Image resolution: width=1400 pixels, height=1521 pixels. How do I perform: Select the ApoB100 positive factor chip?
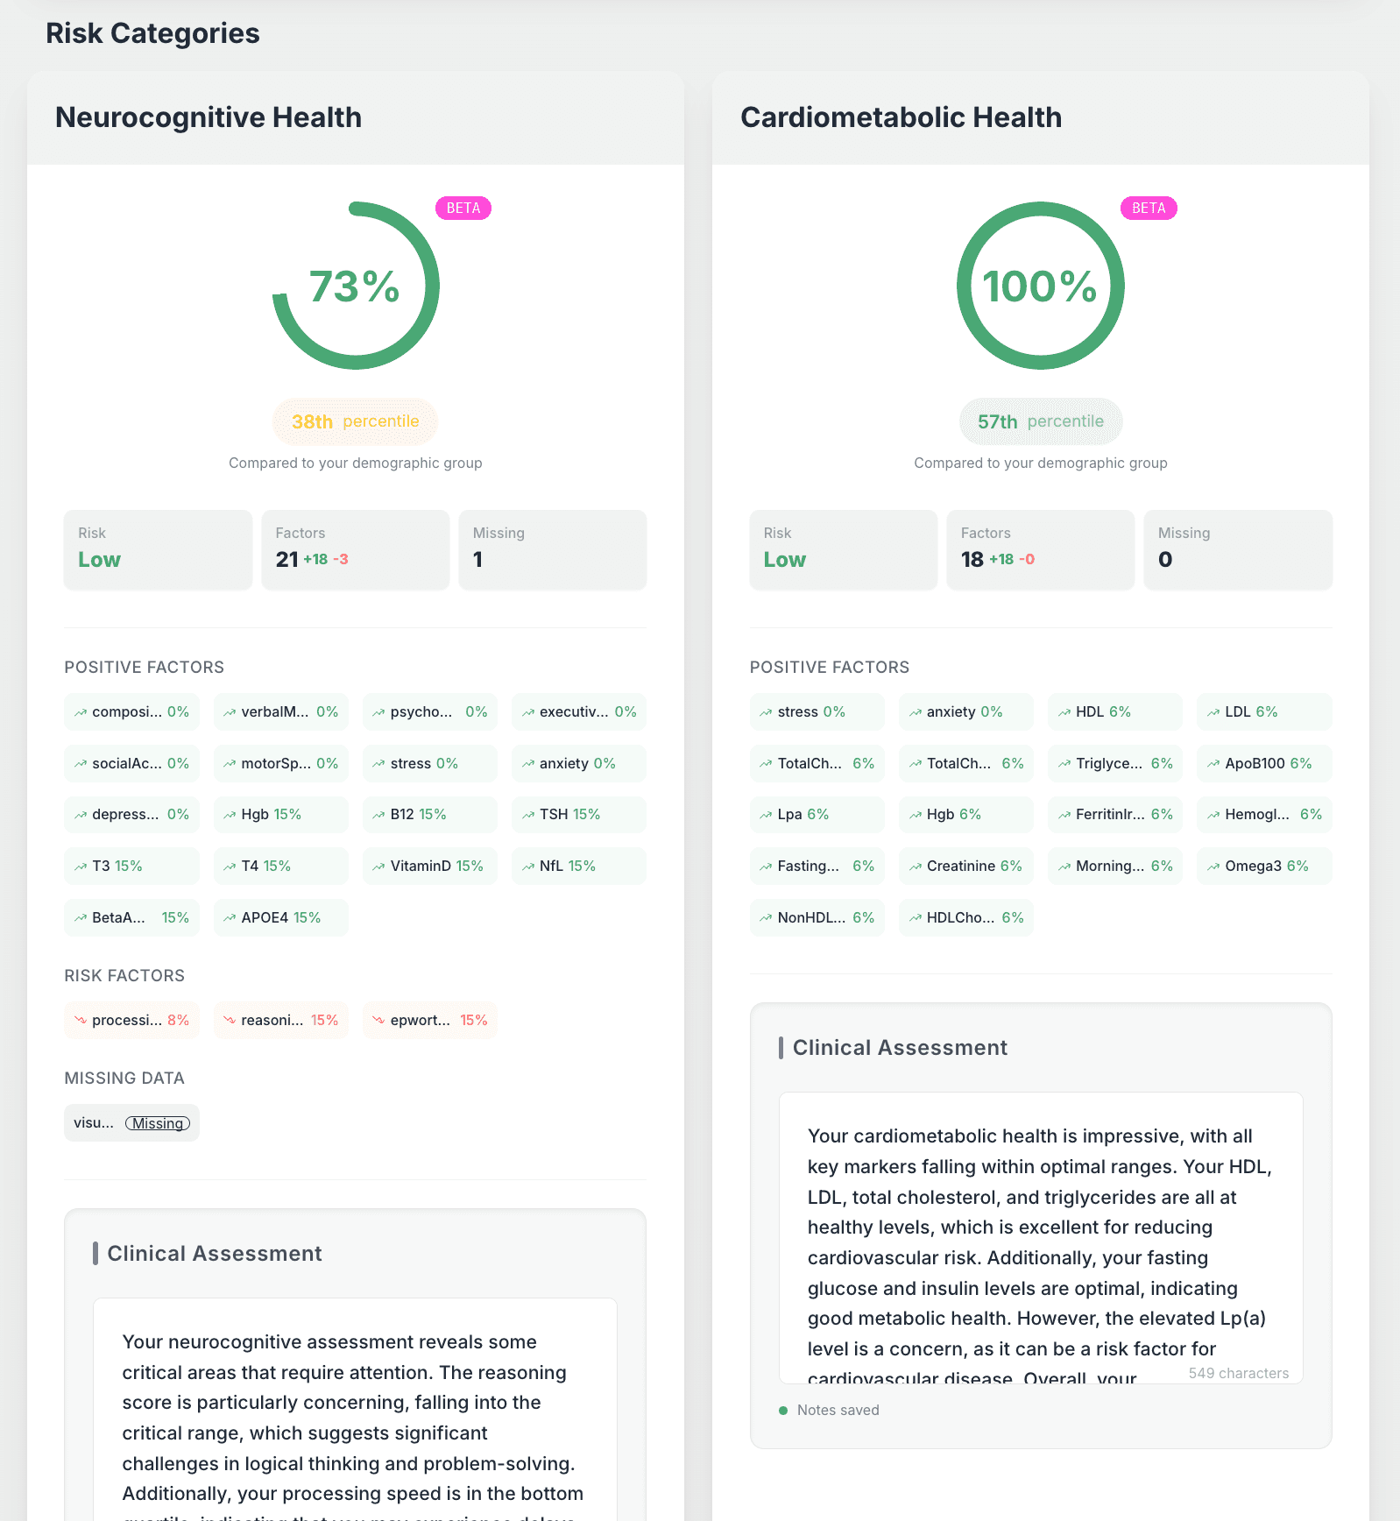click(1264, 763)
